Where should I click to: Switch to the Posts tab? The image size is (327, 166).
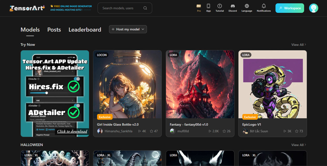pyautogui.click(x=54, y=30)
